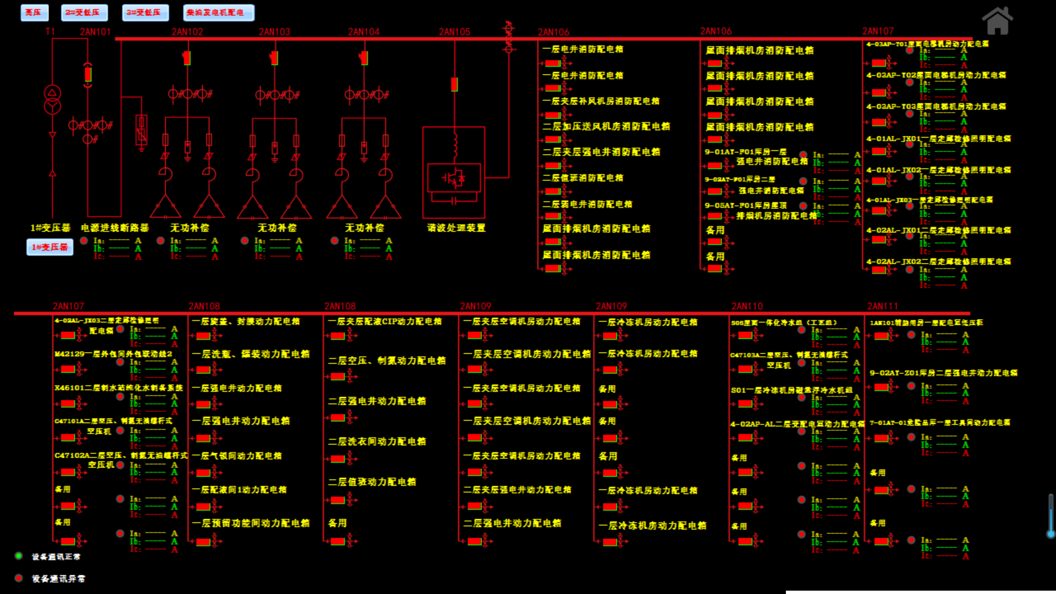The width and height of the screenshot is (1056, 594).
Task: Click first 一层电井消防配电箱 feeder breaker in 2AN106
Action: pos(553,63)
